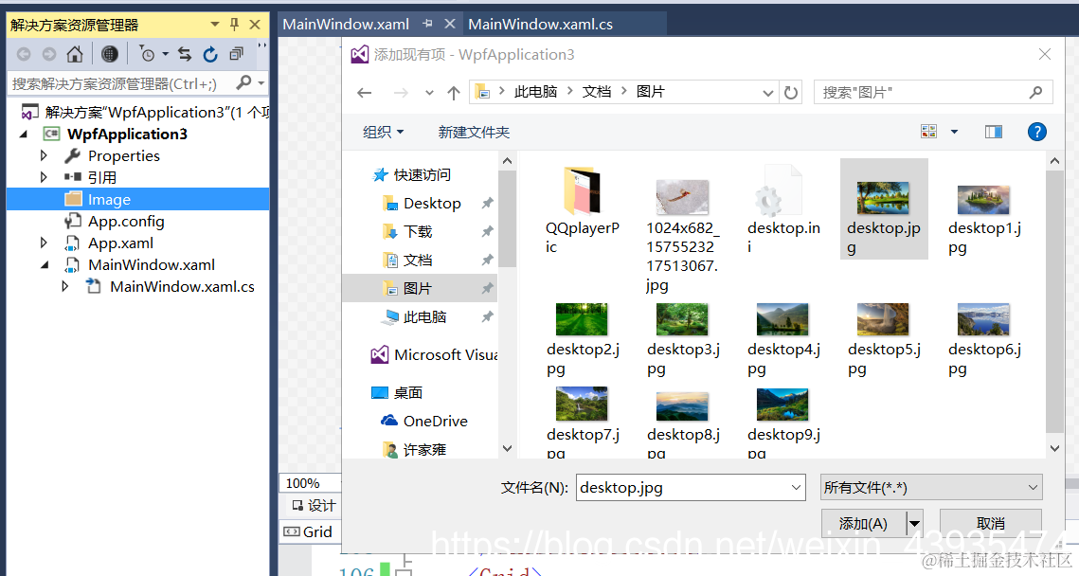Click the Home icon in Solution Explorer toolbar
Viewport: 1079px width, 576px height.
tap(74, 54)
